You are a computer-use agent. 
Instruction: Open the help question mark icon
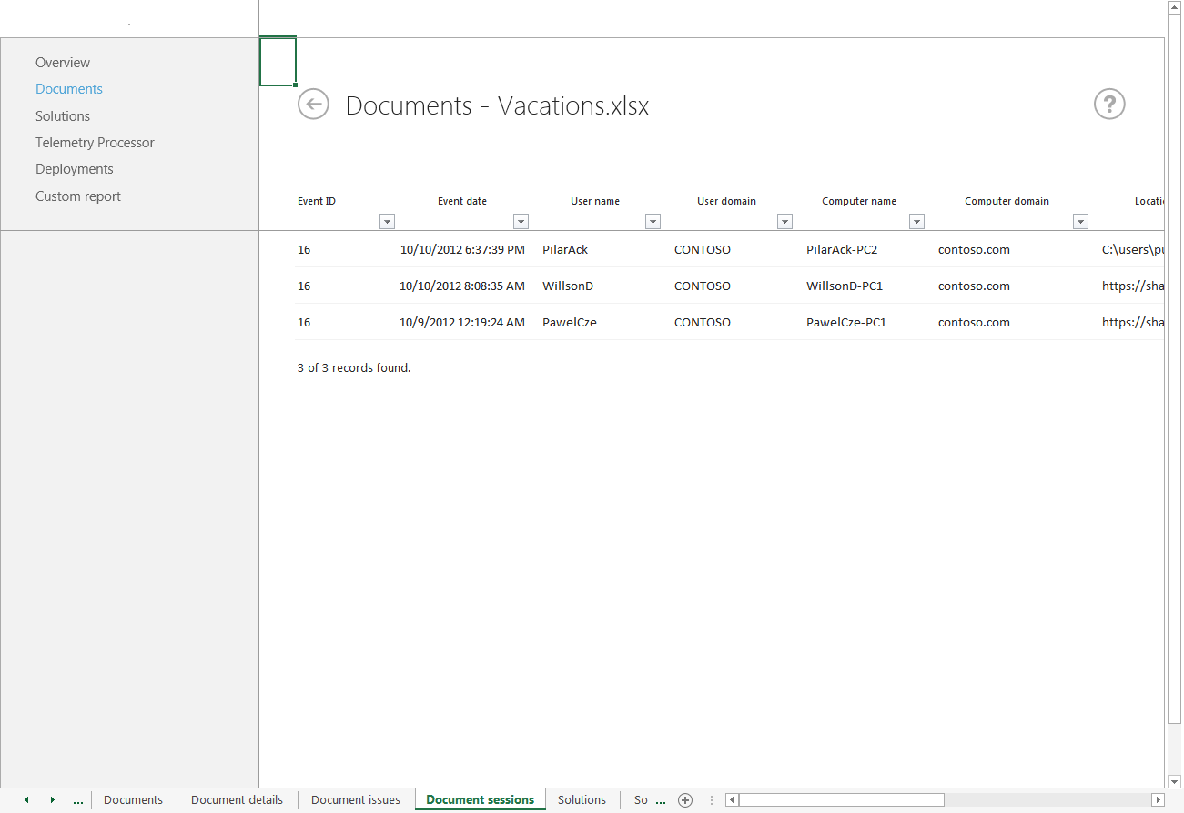[1109, 105]
